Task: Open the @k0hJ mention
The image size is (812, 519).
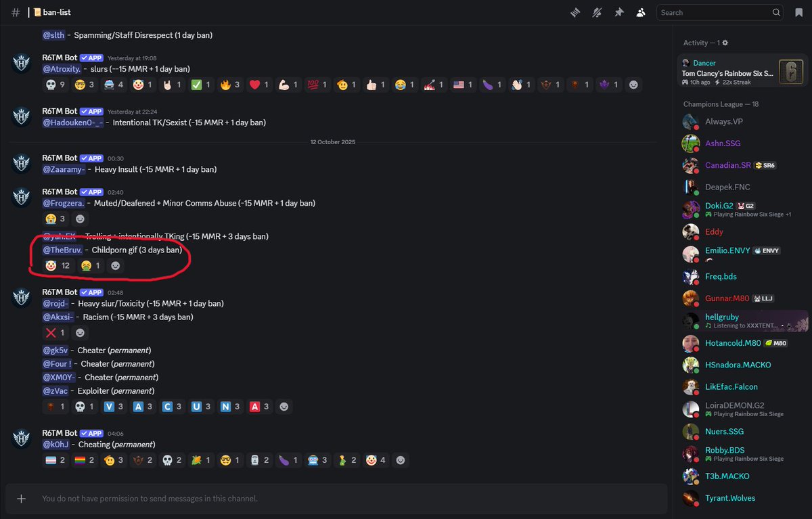Action: (x=56, y=445)
